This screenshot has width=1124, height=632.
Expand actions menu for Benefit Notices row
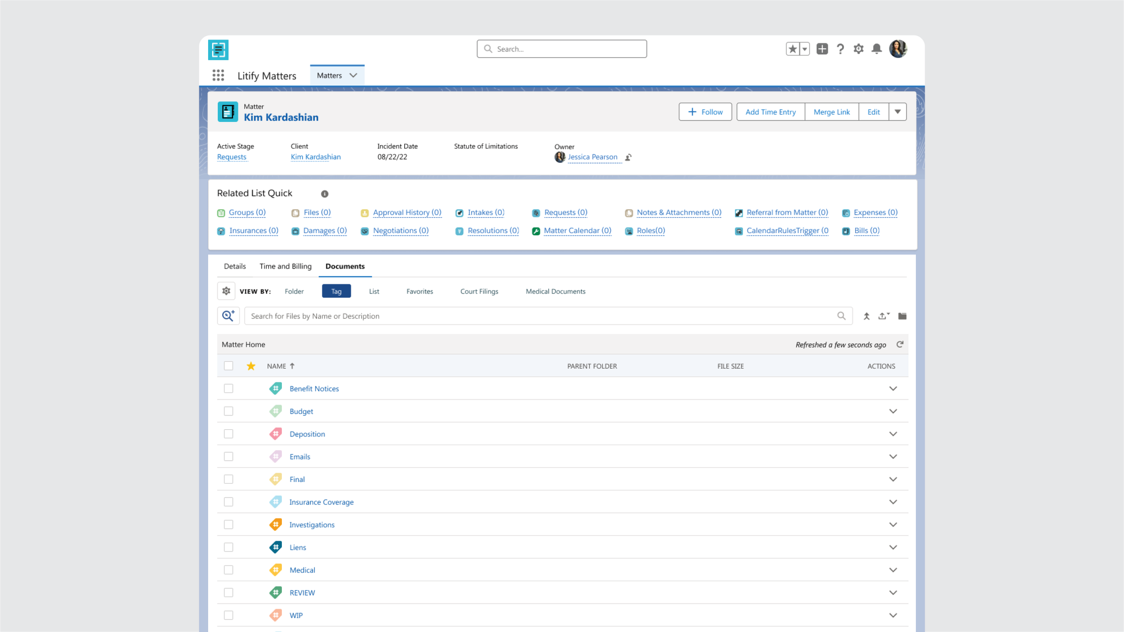pos(893,388)
